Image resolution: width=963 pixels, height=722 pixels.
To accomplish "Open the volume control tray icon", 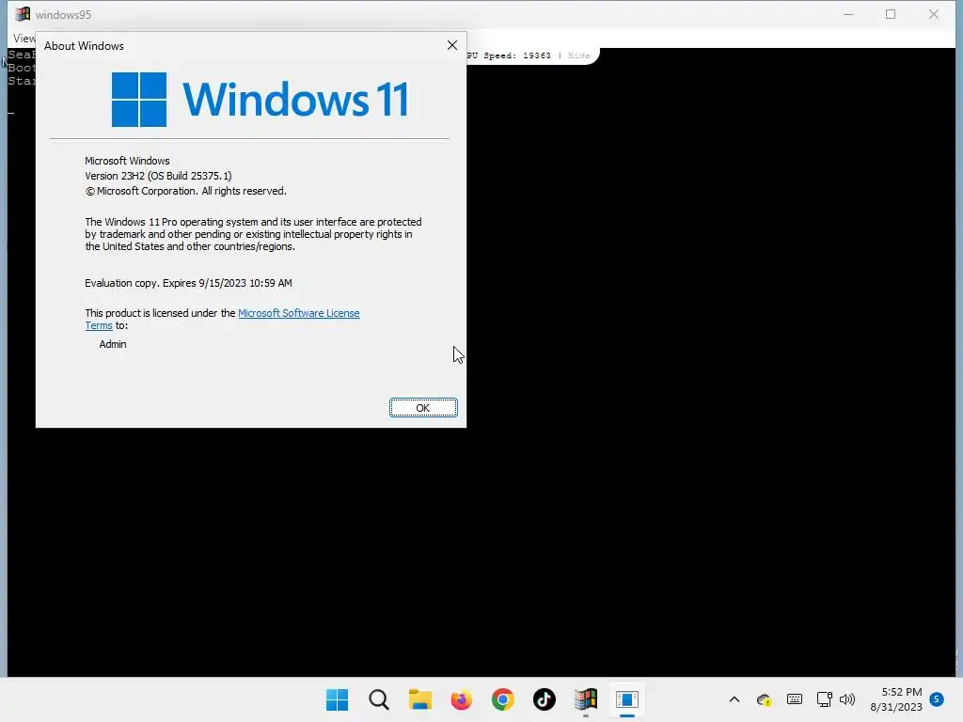I will point(847,699).
